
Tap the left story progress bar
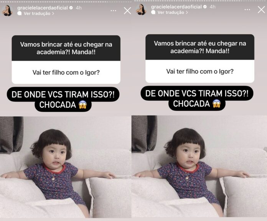click(66, 2)
